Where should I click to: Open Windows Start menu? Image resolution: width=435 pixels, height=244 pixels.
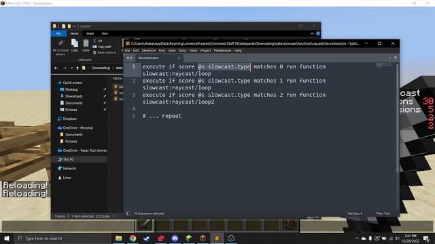click(x=7, y=238)
